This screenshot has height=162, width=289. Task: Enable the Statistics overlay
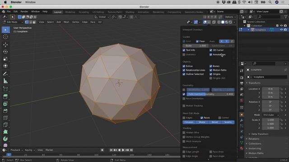(184, 54)
